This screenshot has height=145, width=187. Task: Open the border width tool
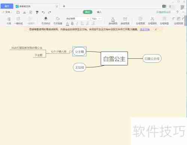(140, 21)
